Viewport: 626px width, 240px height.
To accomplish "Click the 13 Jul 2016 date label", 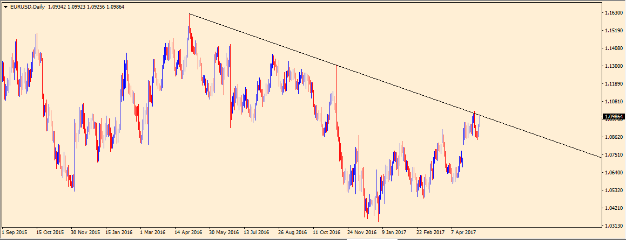I will coord(256,232).
